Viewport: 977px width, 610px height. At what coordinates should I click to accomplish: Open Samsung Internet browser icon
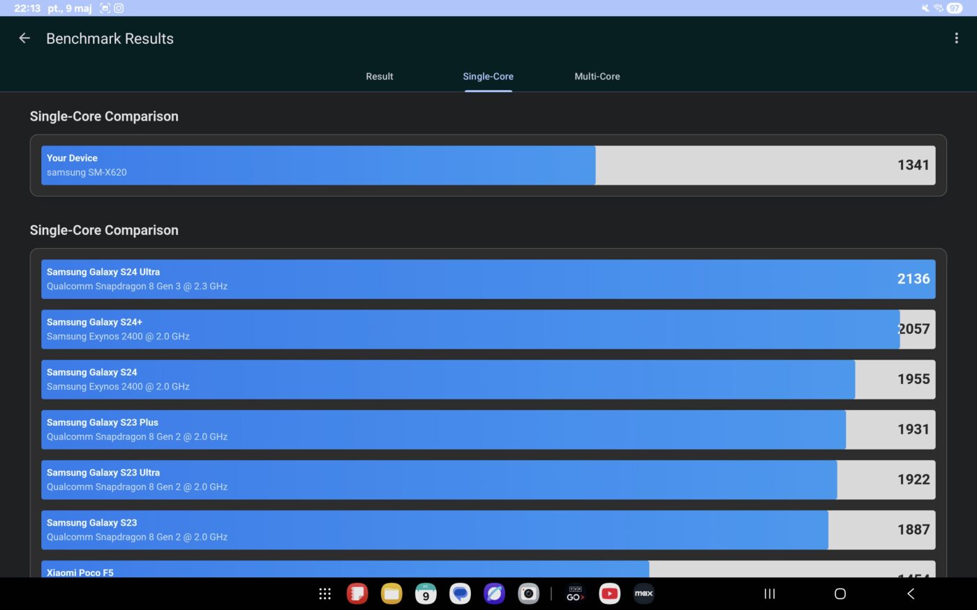(x=494, y=594)
